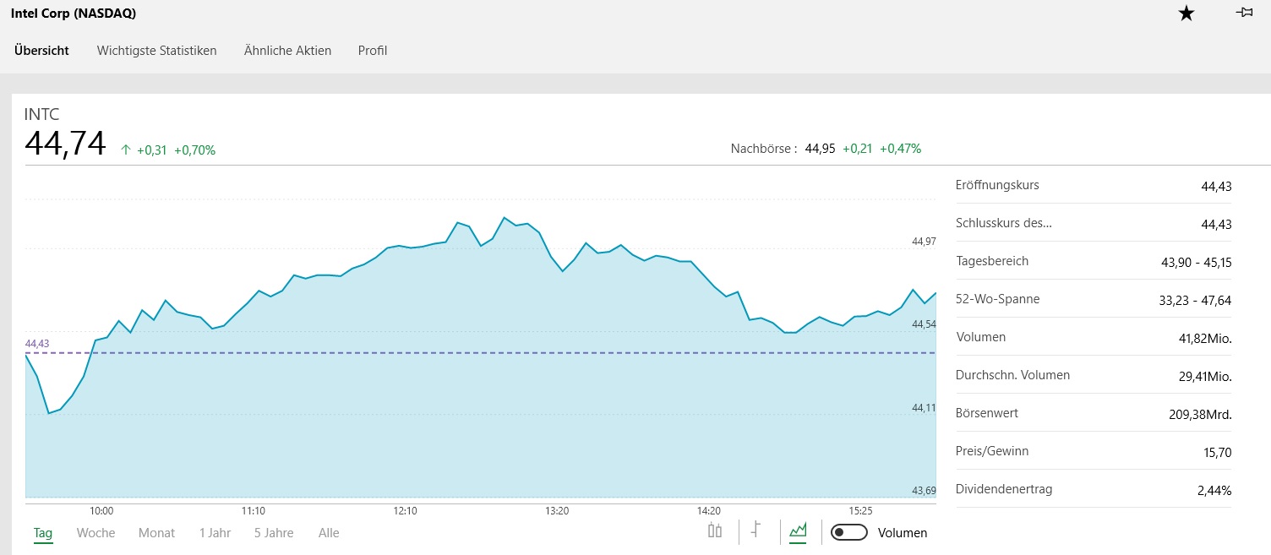1271x555 pixels.
Task: Open the Übersicht tab
Action: [x=41, y=51]
